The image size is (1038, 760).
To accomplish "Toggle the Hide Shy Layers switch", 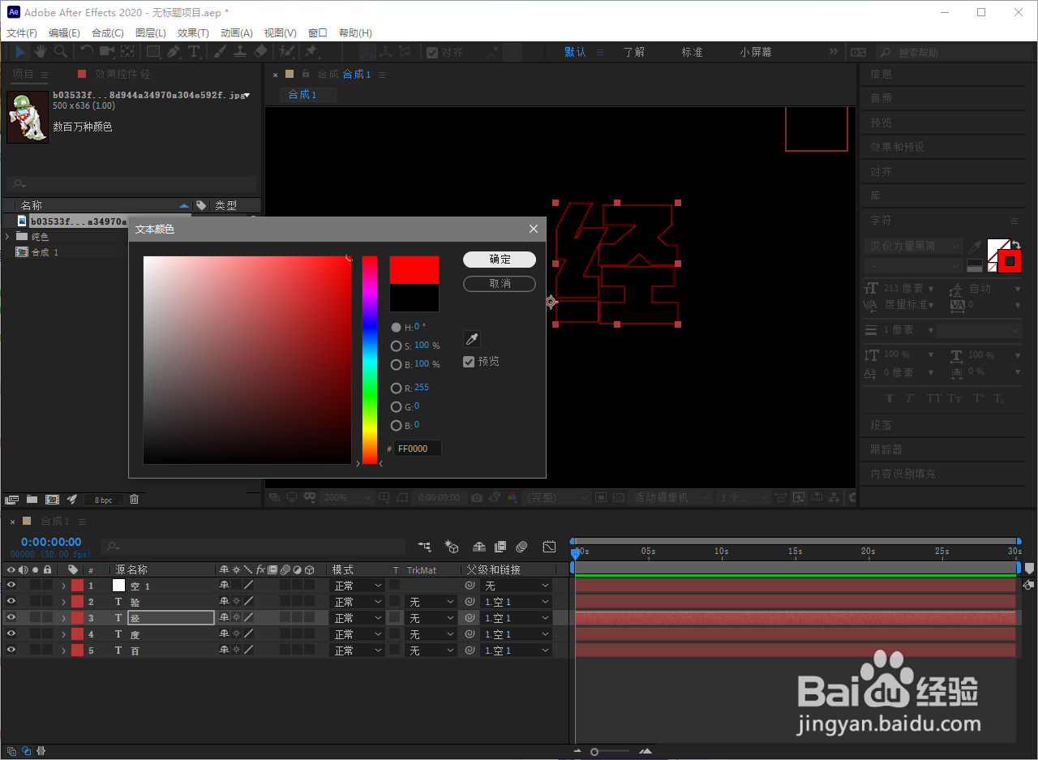I will 479,547.
